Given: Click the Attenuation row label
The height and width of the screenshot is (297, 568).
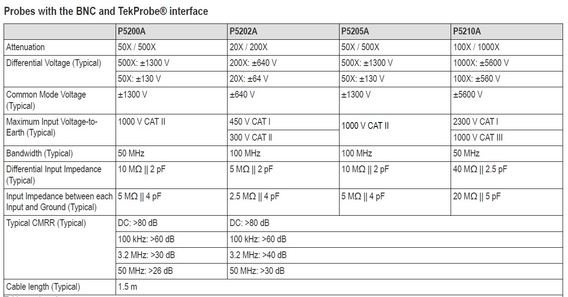Looking at the screenshot, I should [26, 47].
